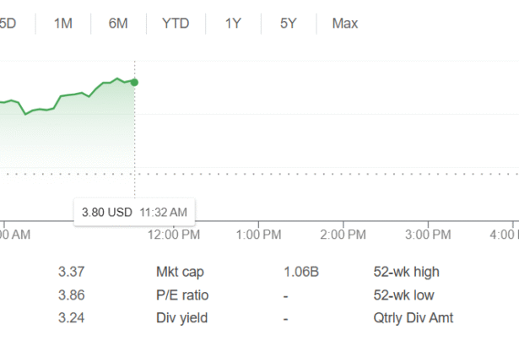Click the 52-wk low label
The width and height of the screenshot is (519, 346).
pyautogui.click(x=405, y=295)
